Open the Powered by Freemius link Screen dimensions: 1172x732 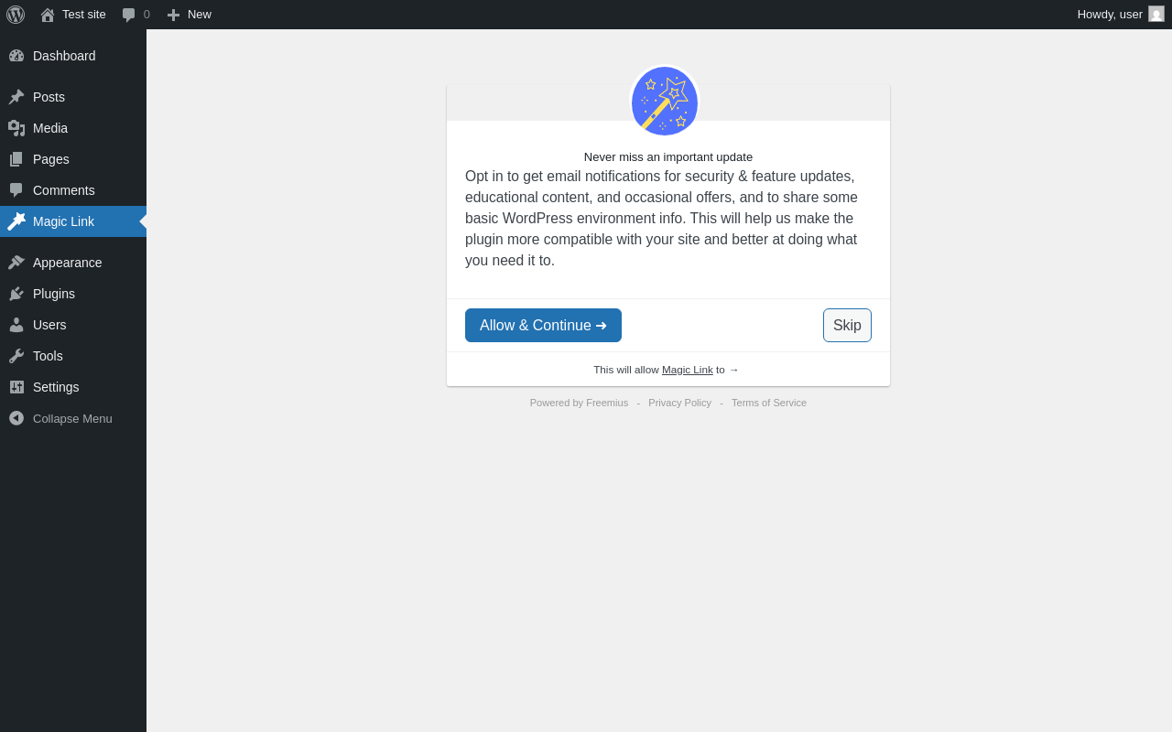(x=579, y=403)
